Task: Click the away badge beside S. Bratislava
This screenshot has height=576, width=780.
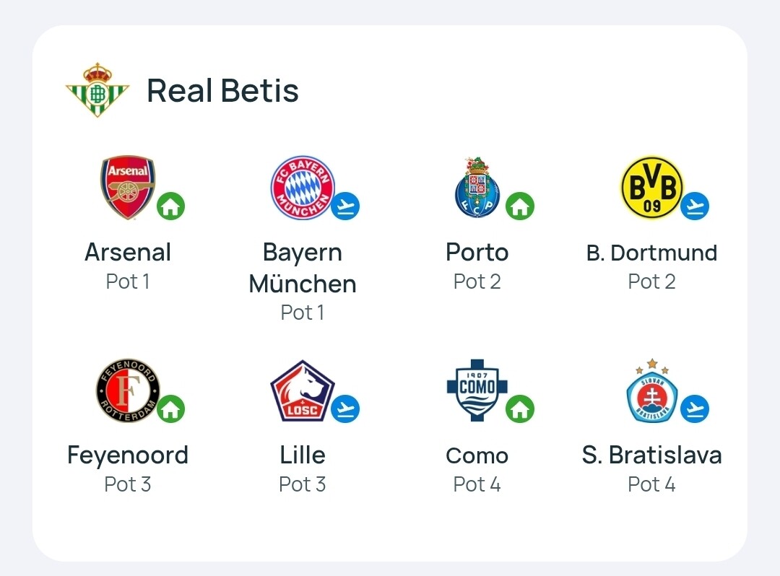Action: (695, 409)
